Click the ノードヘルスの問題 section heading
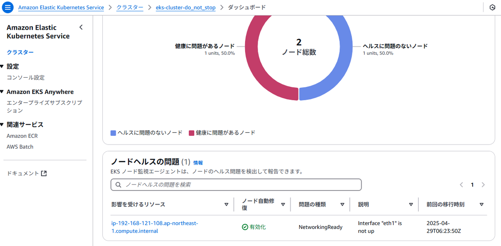The width and height of the screenshot is (501, 246). pos(145,162)
